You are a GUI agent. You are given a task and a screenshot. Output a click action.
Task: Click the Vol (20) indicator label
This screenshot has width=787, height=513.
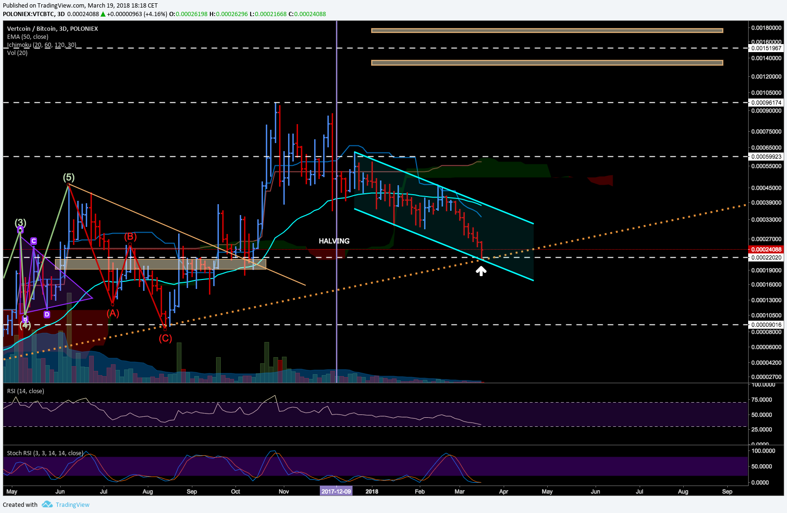17,53
